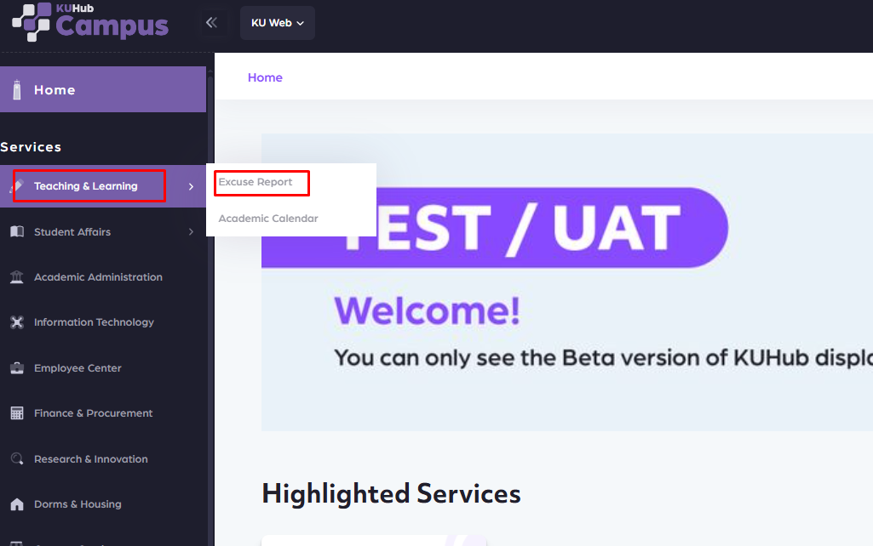Viewport: 873px width, 546px height.
Task: Click the Academic Administration building icon
Action: (17, 277)
